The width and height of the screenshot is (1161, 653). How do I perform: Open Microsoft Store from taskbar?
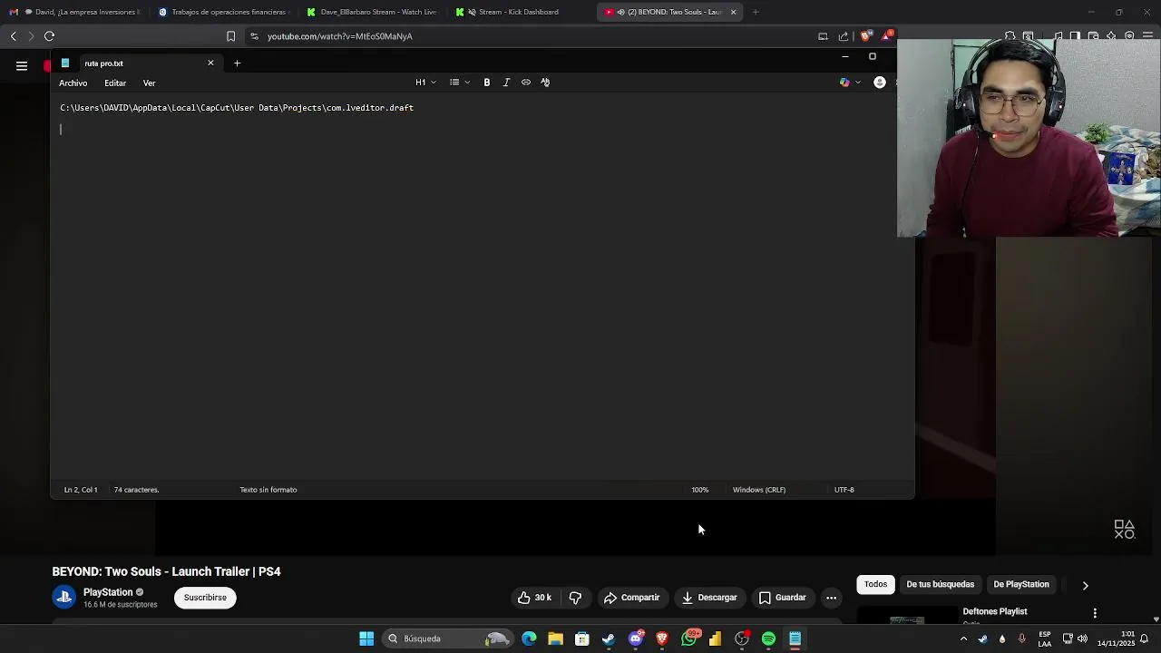click(x=582, y=638)
